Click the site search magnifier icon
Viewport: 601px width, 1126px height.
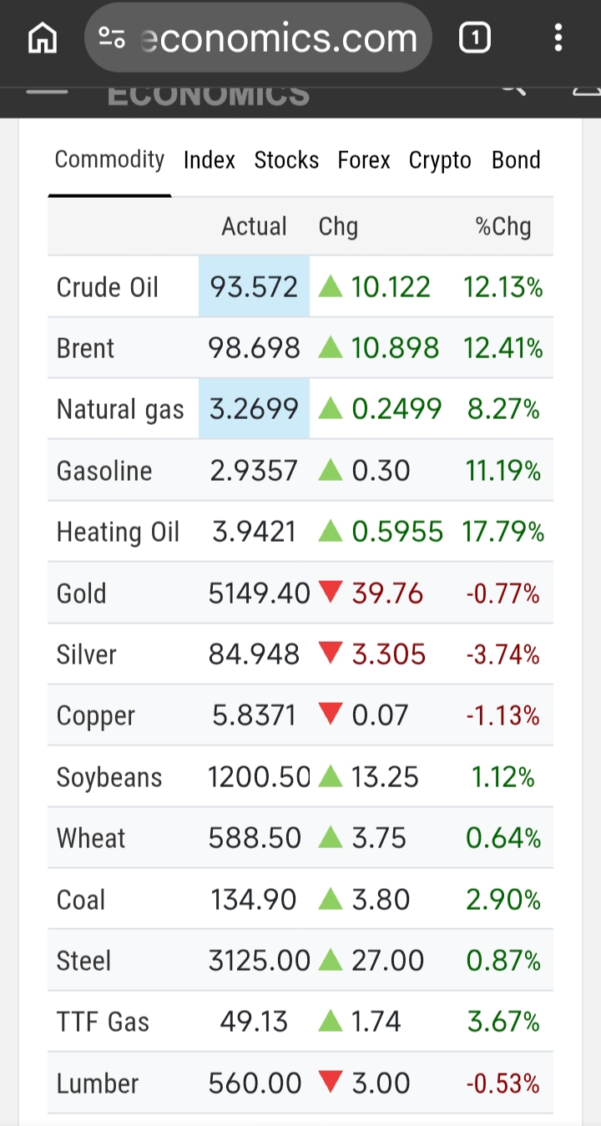tap(513, 88)
